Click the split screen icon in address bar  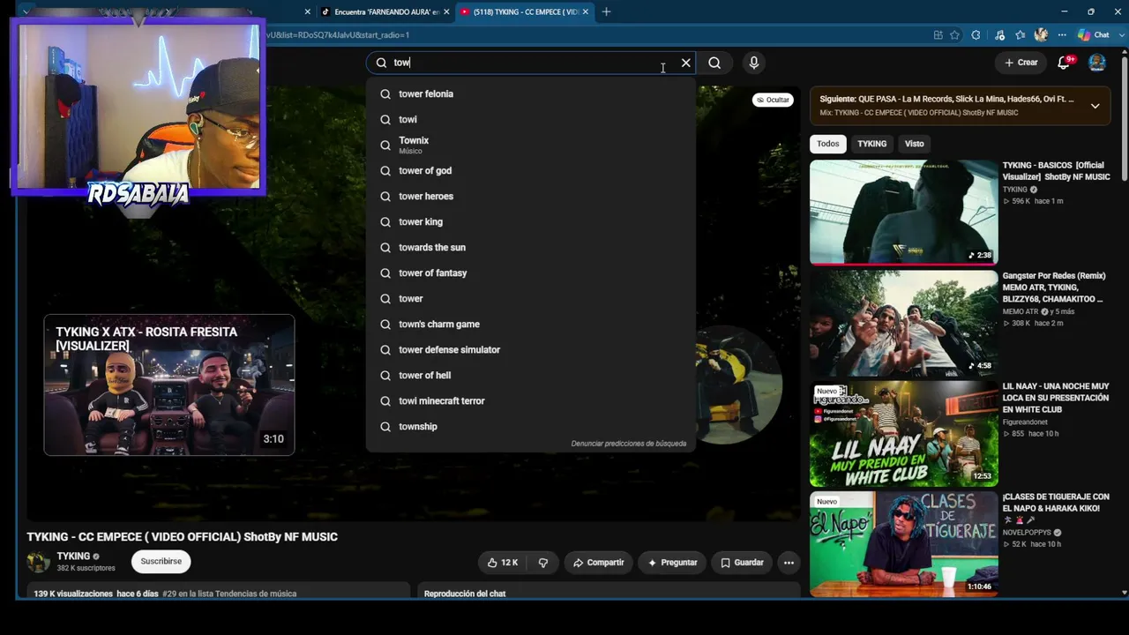938,35
